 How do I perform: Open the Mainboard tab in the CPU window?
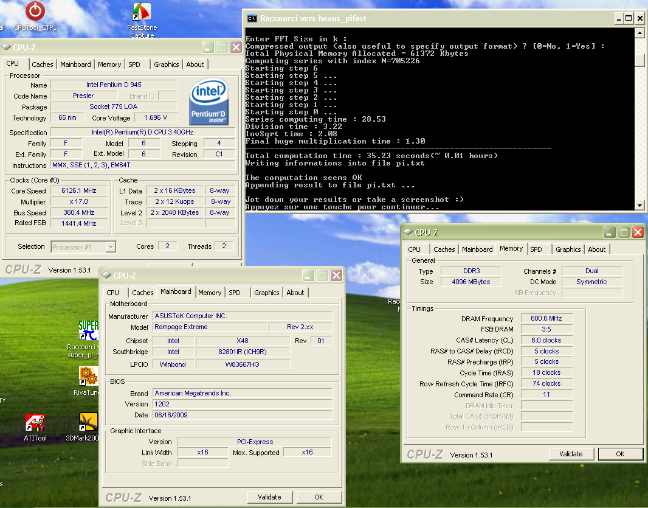75,64
